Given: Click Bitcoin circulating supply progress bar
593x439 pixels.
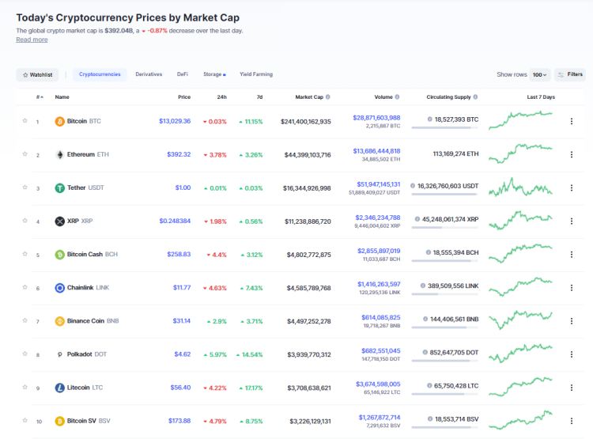Looking at the screenshot, I should [444, 128].
